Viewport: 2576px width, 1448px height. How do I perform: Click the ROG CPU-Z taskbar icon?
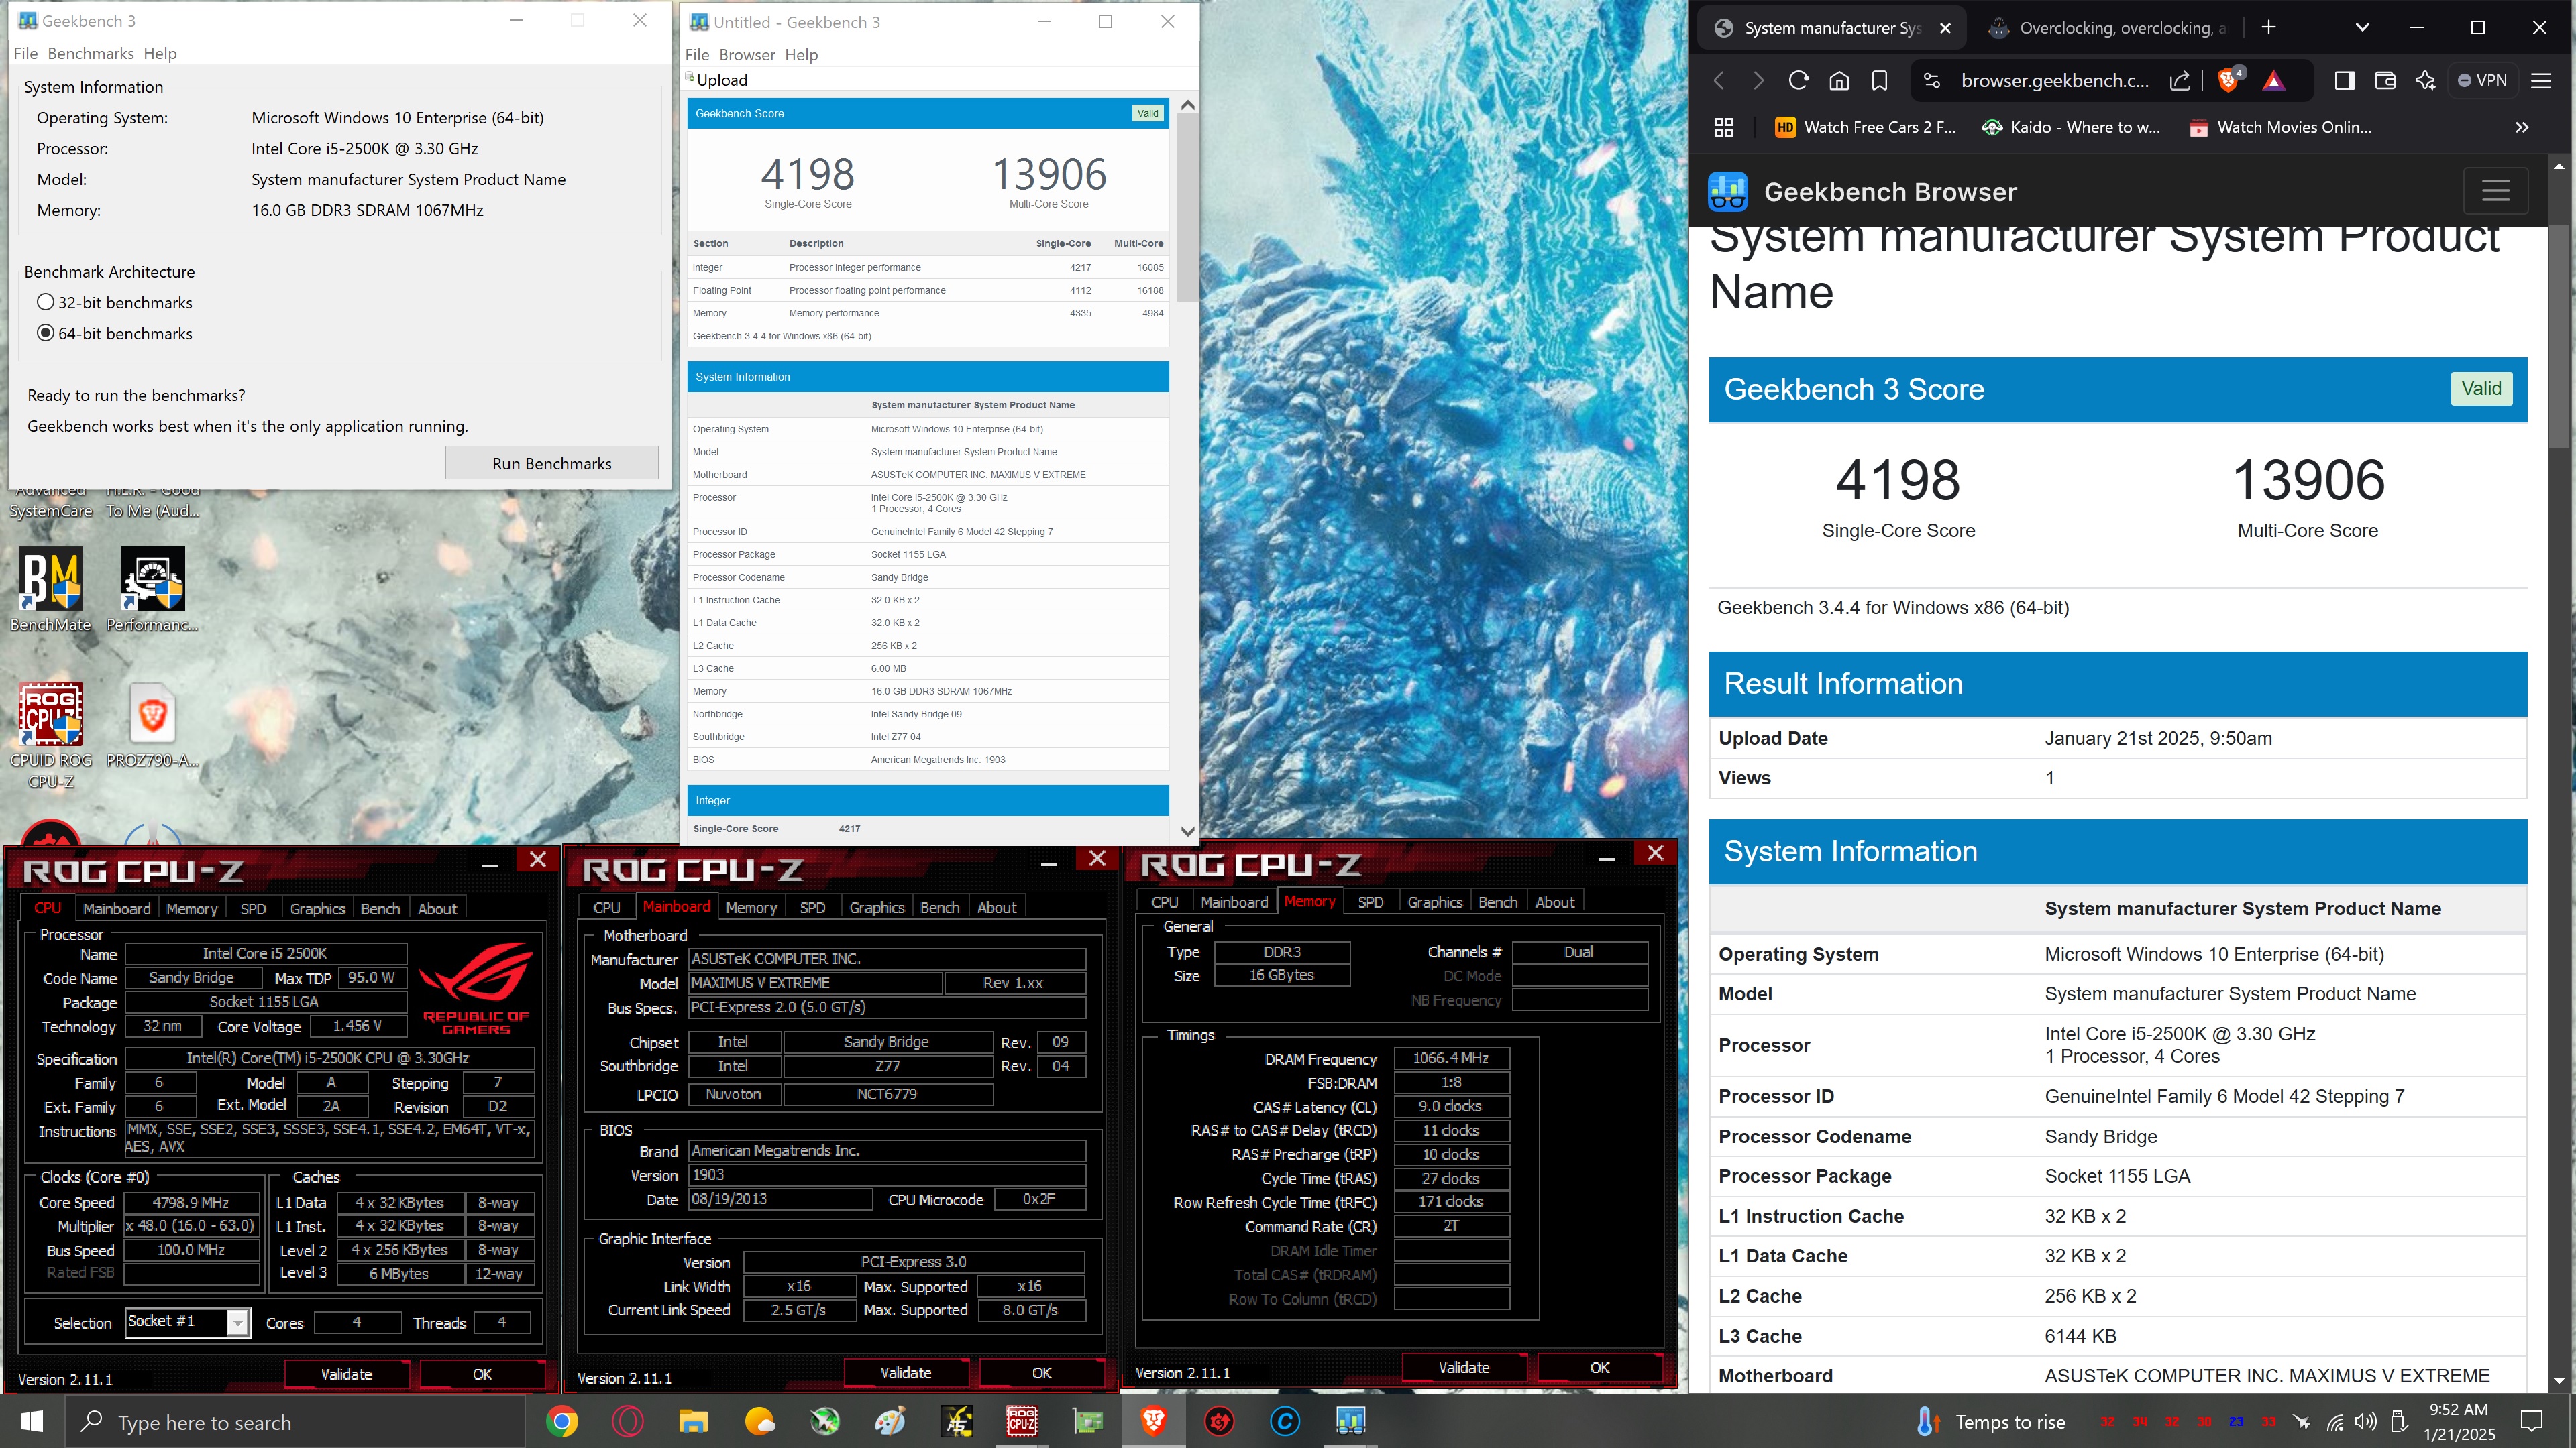1021,1421
